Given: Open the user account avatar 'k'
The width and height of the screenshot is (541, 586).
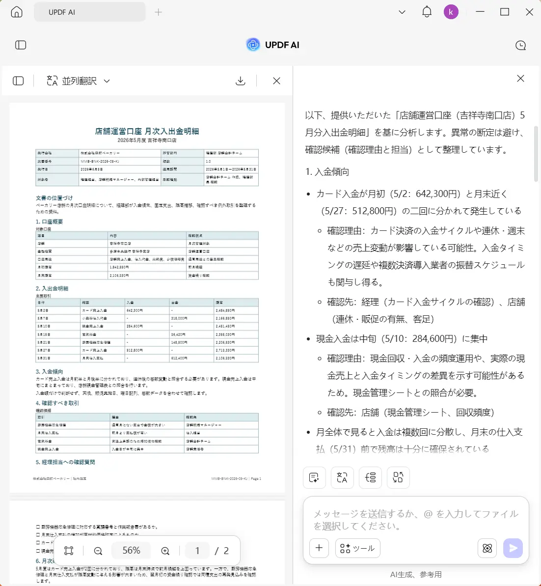Looking at the screenshot, I should [x=451, y=12].
